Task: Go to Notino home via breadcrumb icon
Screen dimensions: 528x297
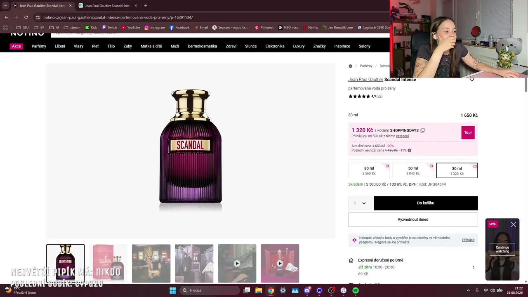Action: [x=350, y=66]
